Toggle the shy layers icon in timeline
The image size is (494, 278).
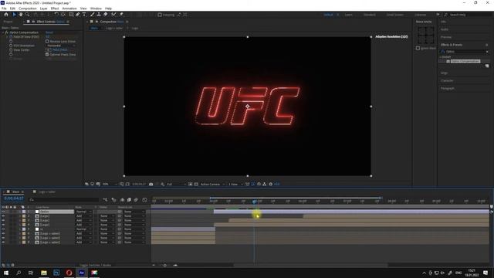(122, 200)
